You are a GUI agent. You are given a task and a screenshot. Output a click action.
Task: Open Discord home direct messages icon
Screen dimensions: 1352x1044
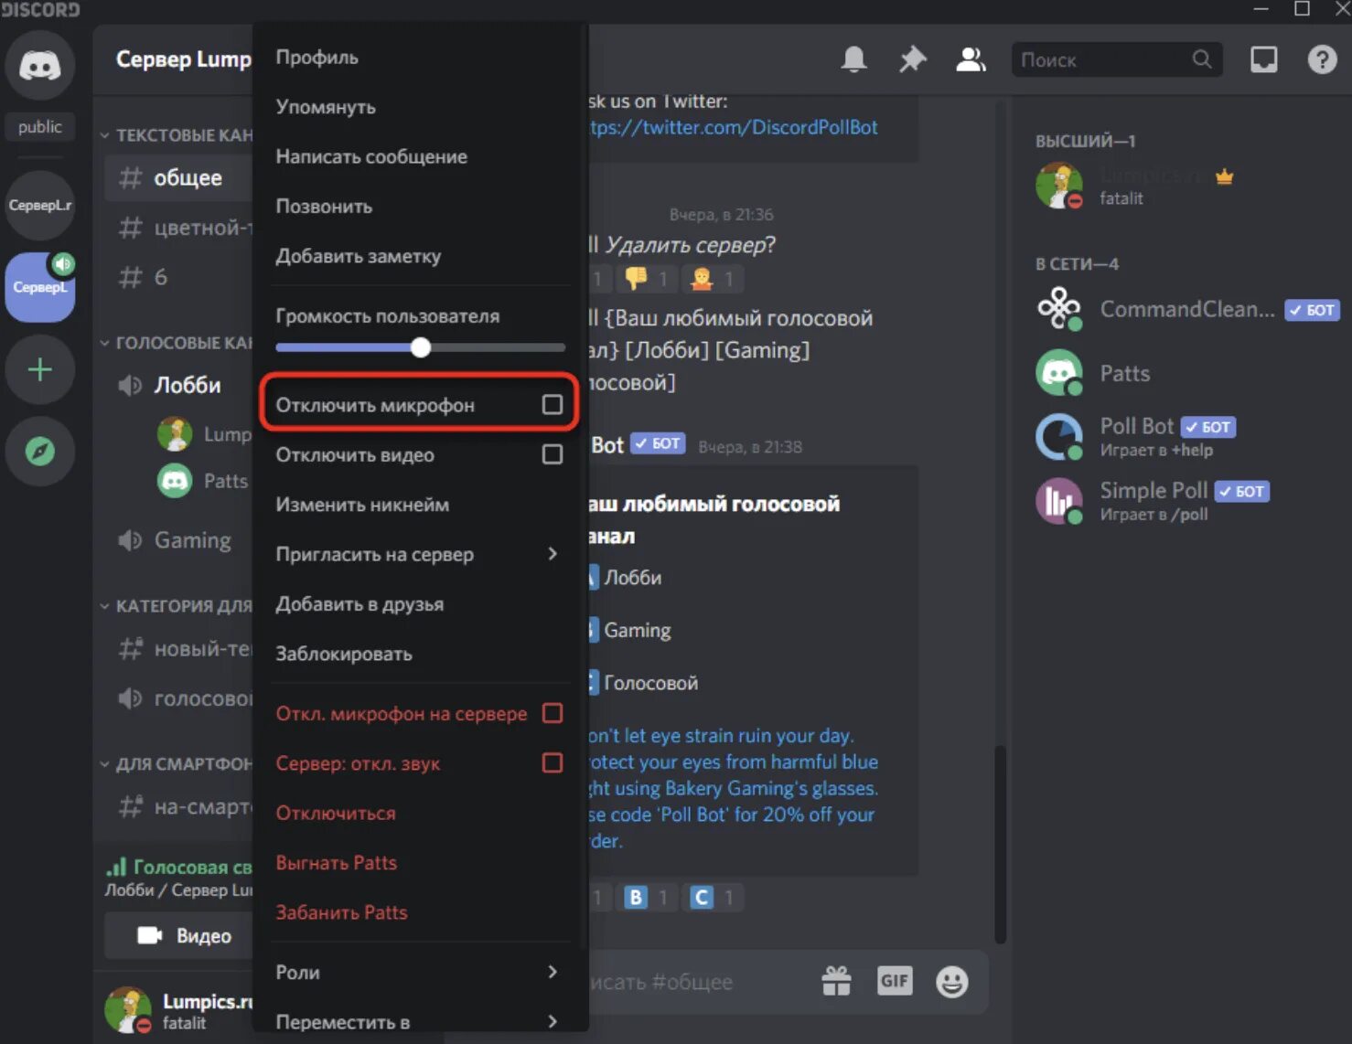(x=39, y=65)
